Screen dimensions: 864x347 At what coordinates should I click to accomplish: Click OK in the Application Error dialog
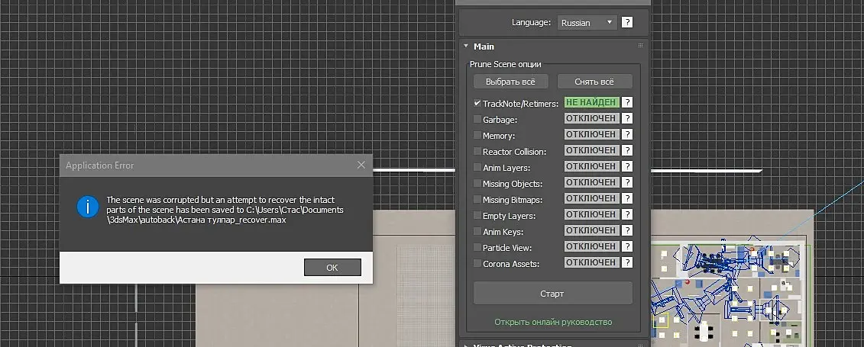[x=332, y=267]
